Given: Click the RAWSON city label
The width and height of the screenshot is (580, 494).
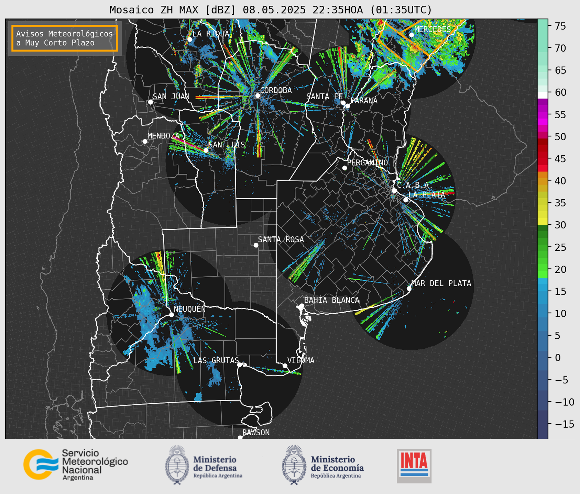Looking at the screenshot, I should point(256,433).
